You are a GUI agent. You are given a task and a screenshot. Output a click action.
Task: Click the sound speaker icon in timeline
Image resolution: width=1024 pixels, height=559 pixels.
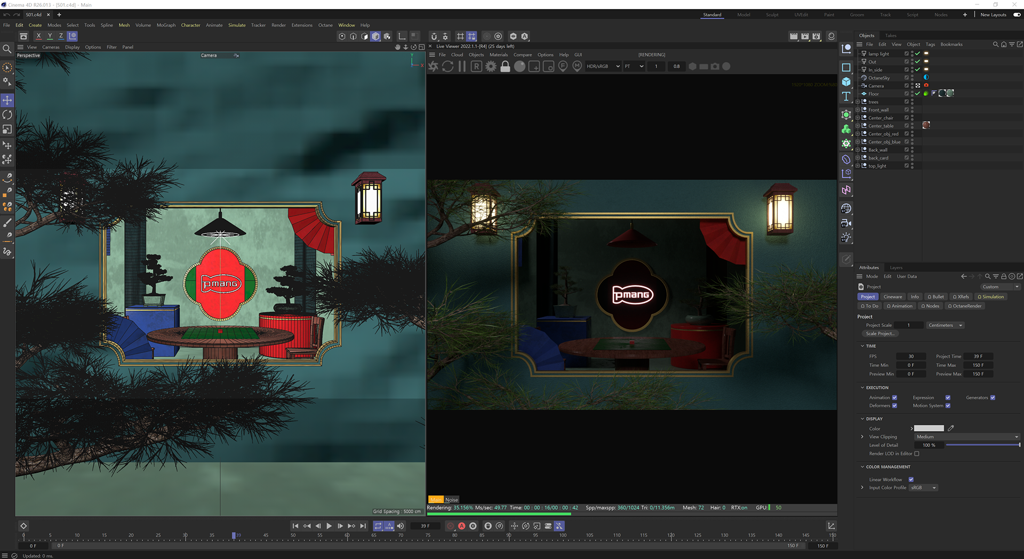coord(401,526)
